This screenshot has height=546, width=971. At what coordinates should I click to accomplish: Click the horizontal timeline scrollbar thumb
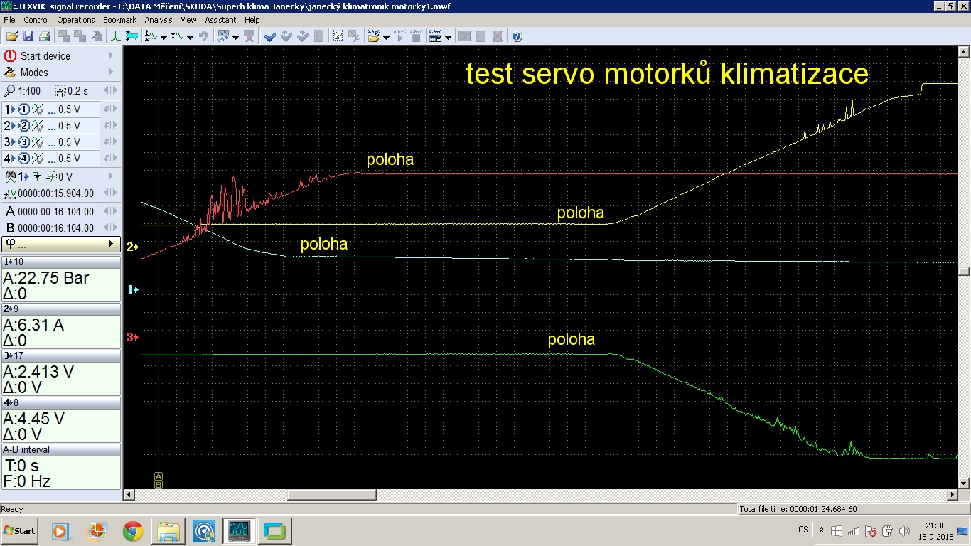[331, 495]
